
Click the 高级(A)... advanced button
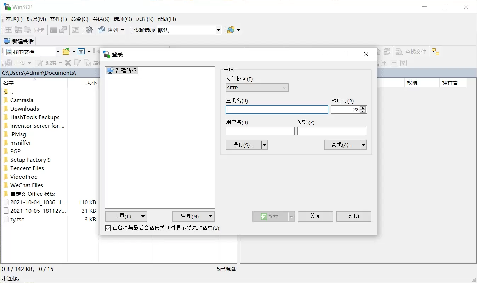point(342,145)
